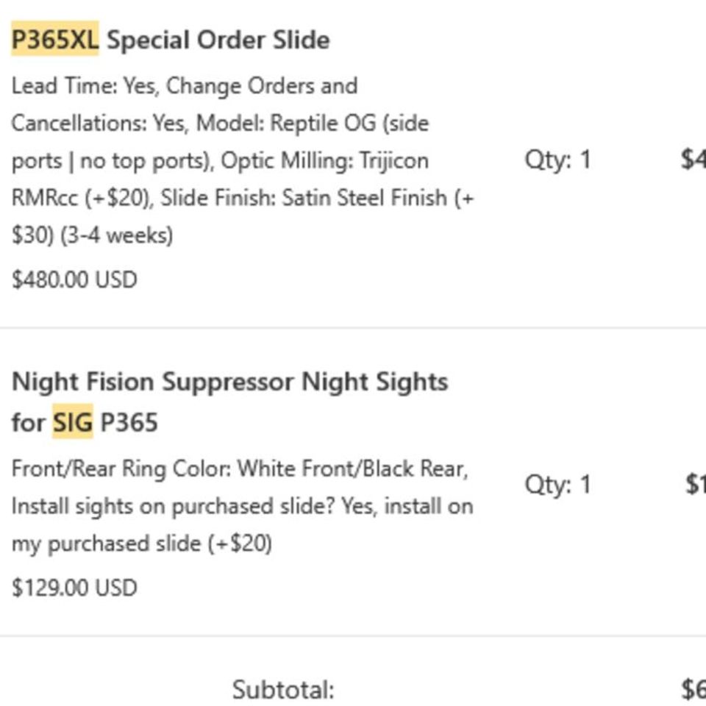Select the $480.00 USD unit price
The width and height of the screenshot is (706, 706).
coord(74,280)
